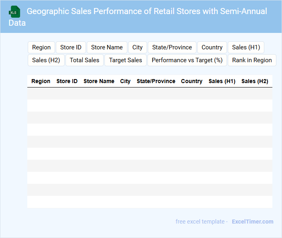282x238 pixels.
Task: Click the first empty table row
Action: pos(149,94)
